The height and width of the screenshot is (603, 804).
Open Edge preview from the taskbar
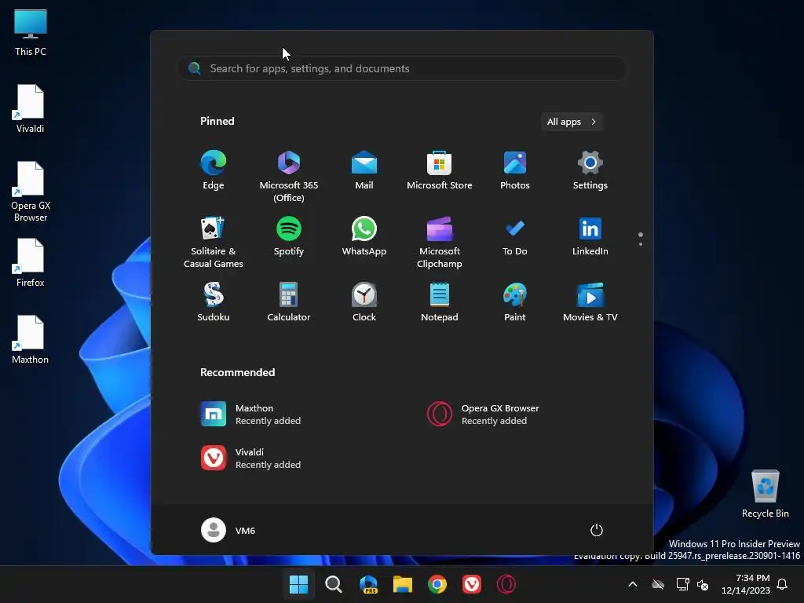coord(368,584)
